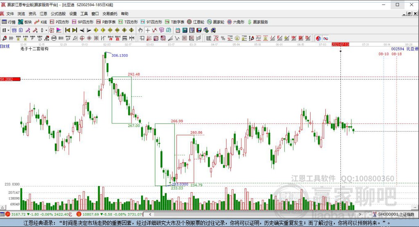419x227 pixels.
Task: Click the red floppy save icon
Action: click(199, 30)
